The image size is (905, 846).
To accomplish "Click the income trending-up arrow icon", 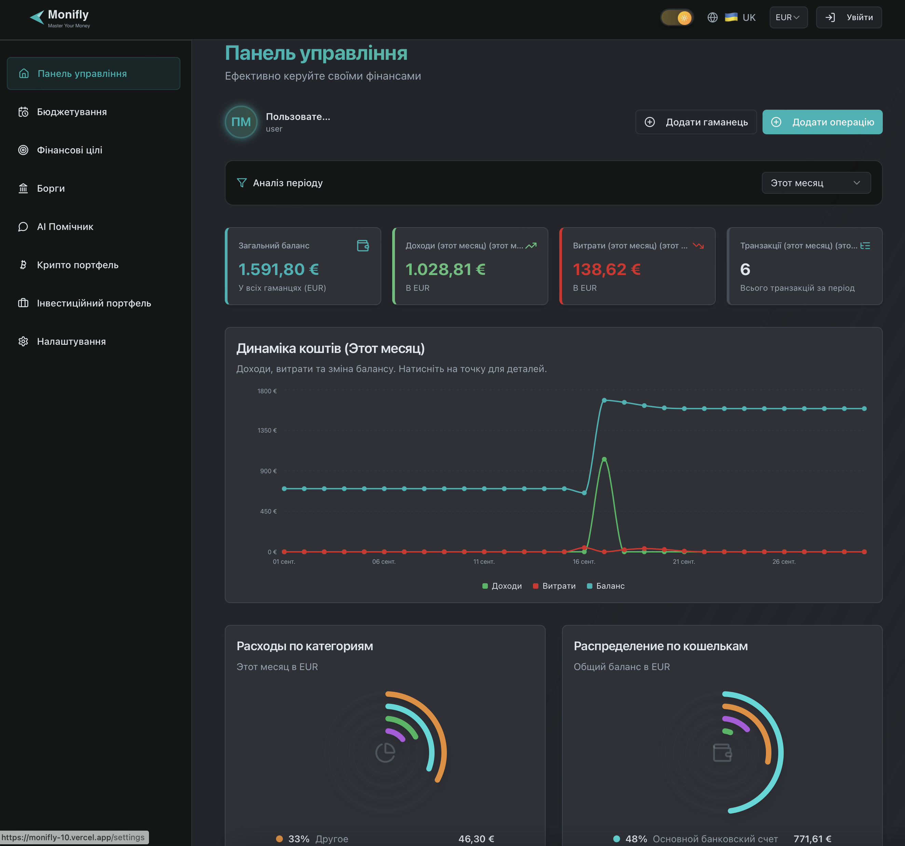I will pos(531,246).
